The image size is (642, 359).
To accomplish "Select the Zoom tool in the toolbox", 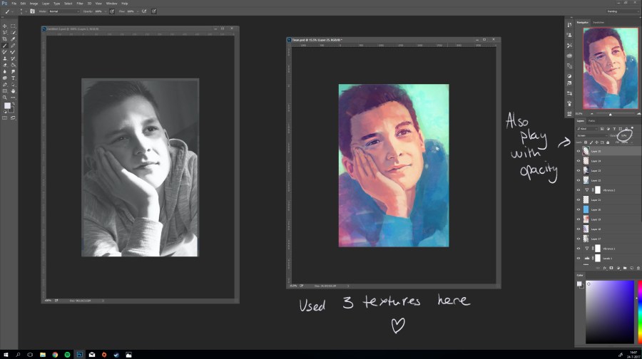I will [5, 98].
